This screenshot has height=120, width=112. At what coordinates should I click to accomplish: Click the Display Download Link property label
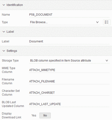point(12,115)
